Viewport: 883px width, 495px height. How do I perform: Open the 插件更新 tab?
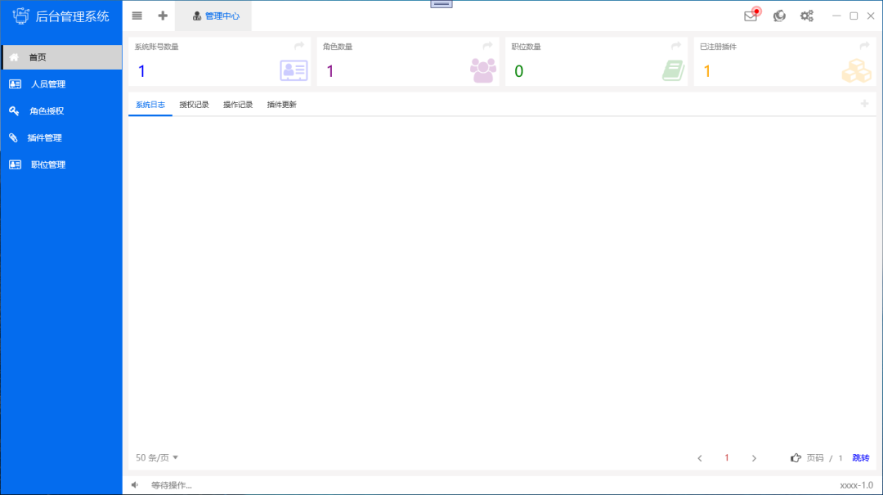pyautogui.click(x=282, y=105)
